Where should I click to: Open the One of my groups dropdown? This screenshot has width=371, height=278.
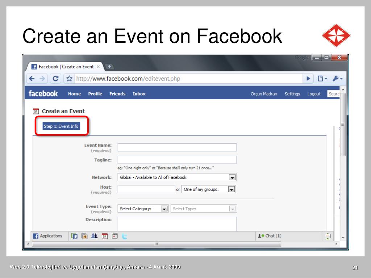click(208, 189)
